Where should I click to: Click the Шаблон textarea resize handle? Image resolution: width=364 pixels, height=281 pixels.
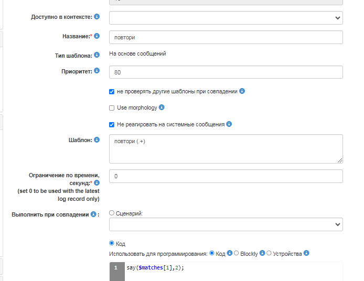[x=340, y=160]
